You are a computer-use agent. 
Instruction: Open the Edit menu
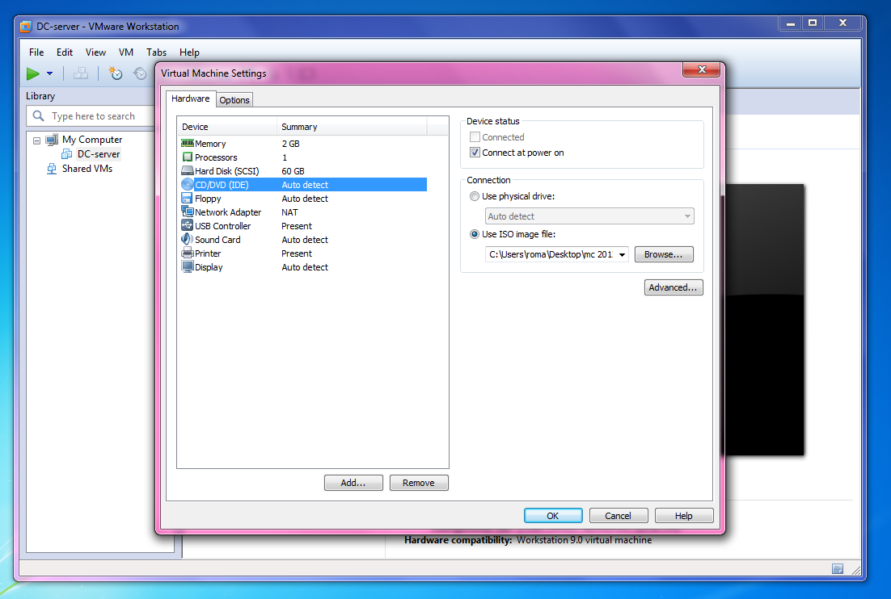[65, 52]
